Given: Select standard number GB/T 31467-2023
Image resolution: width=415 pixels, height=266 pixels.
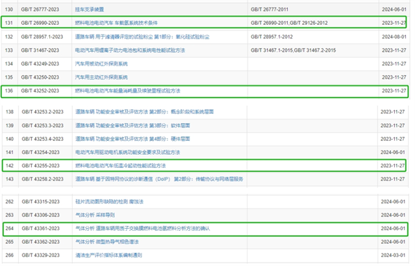Looking at the screenshot, I should pyautogui.click(x=40, y=50).
